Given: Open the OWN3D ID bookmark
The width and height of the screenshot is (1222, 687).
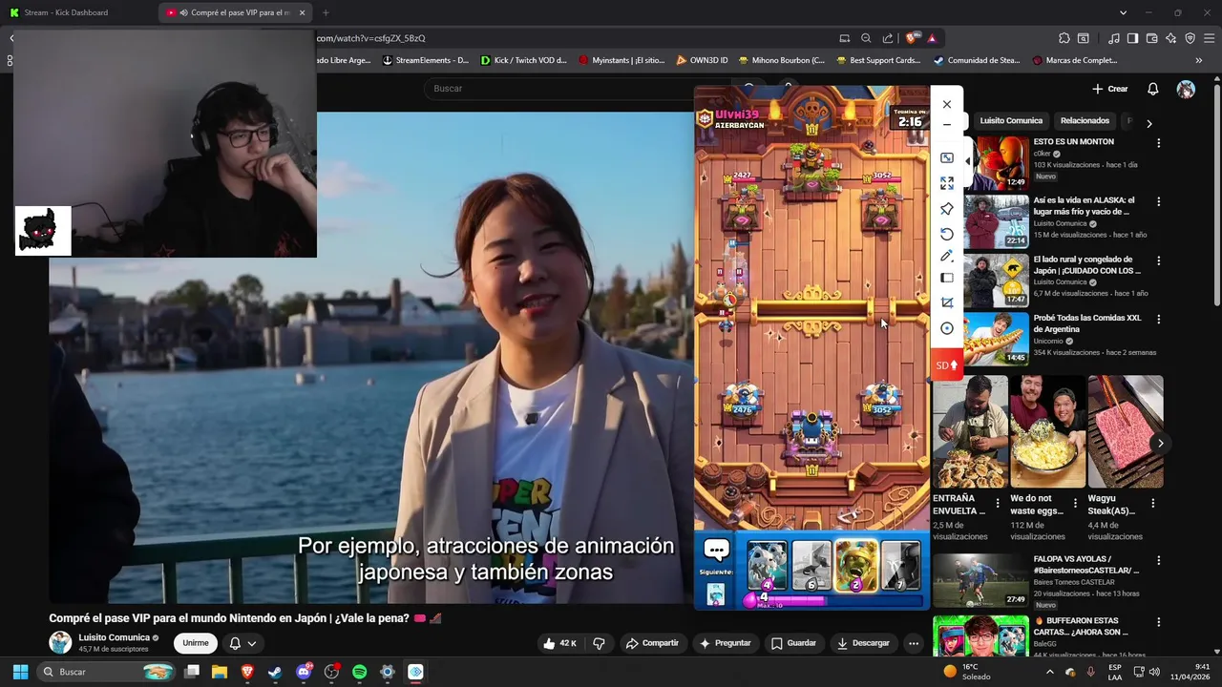Looking at the screenshot, I should coord(702,60).
